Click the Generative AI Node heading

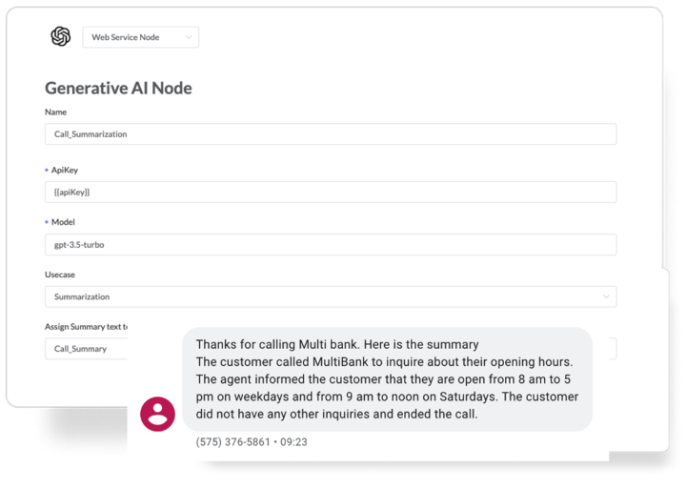(118, 89)
